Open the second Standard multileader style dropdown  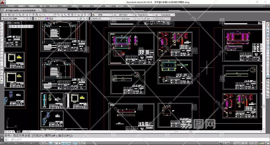click(173, 15)
